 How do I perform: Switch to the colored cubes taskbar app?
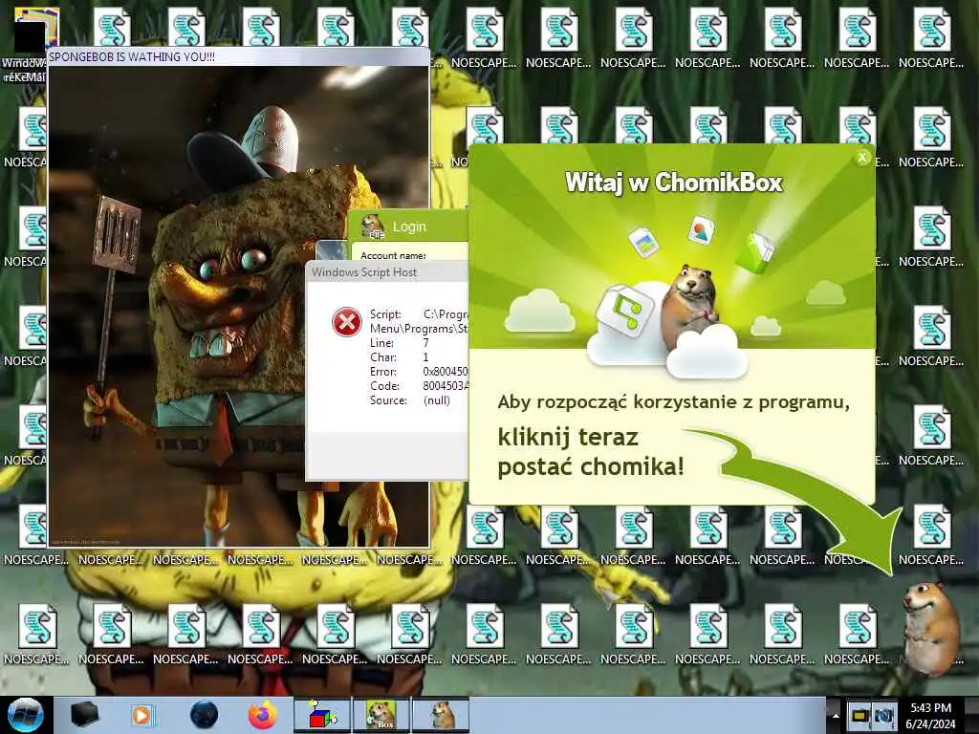[x=322, y=715]
